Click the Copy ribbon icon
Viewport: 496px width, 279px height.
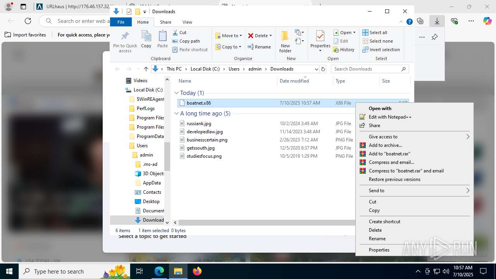[x=146, y=40]
